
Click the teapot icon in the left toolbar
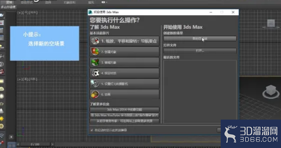coord(2,16)
